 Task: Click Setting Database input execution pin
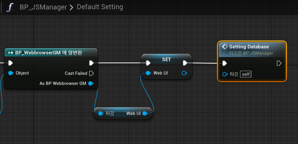click(x=225, y=63)
